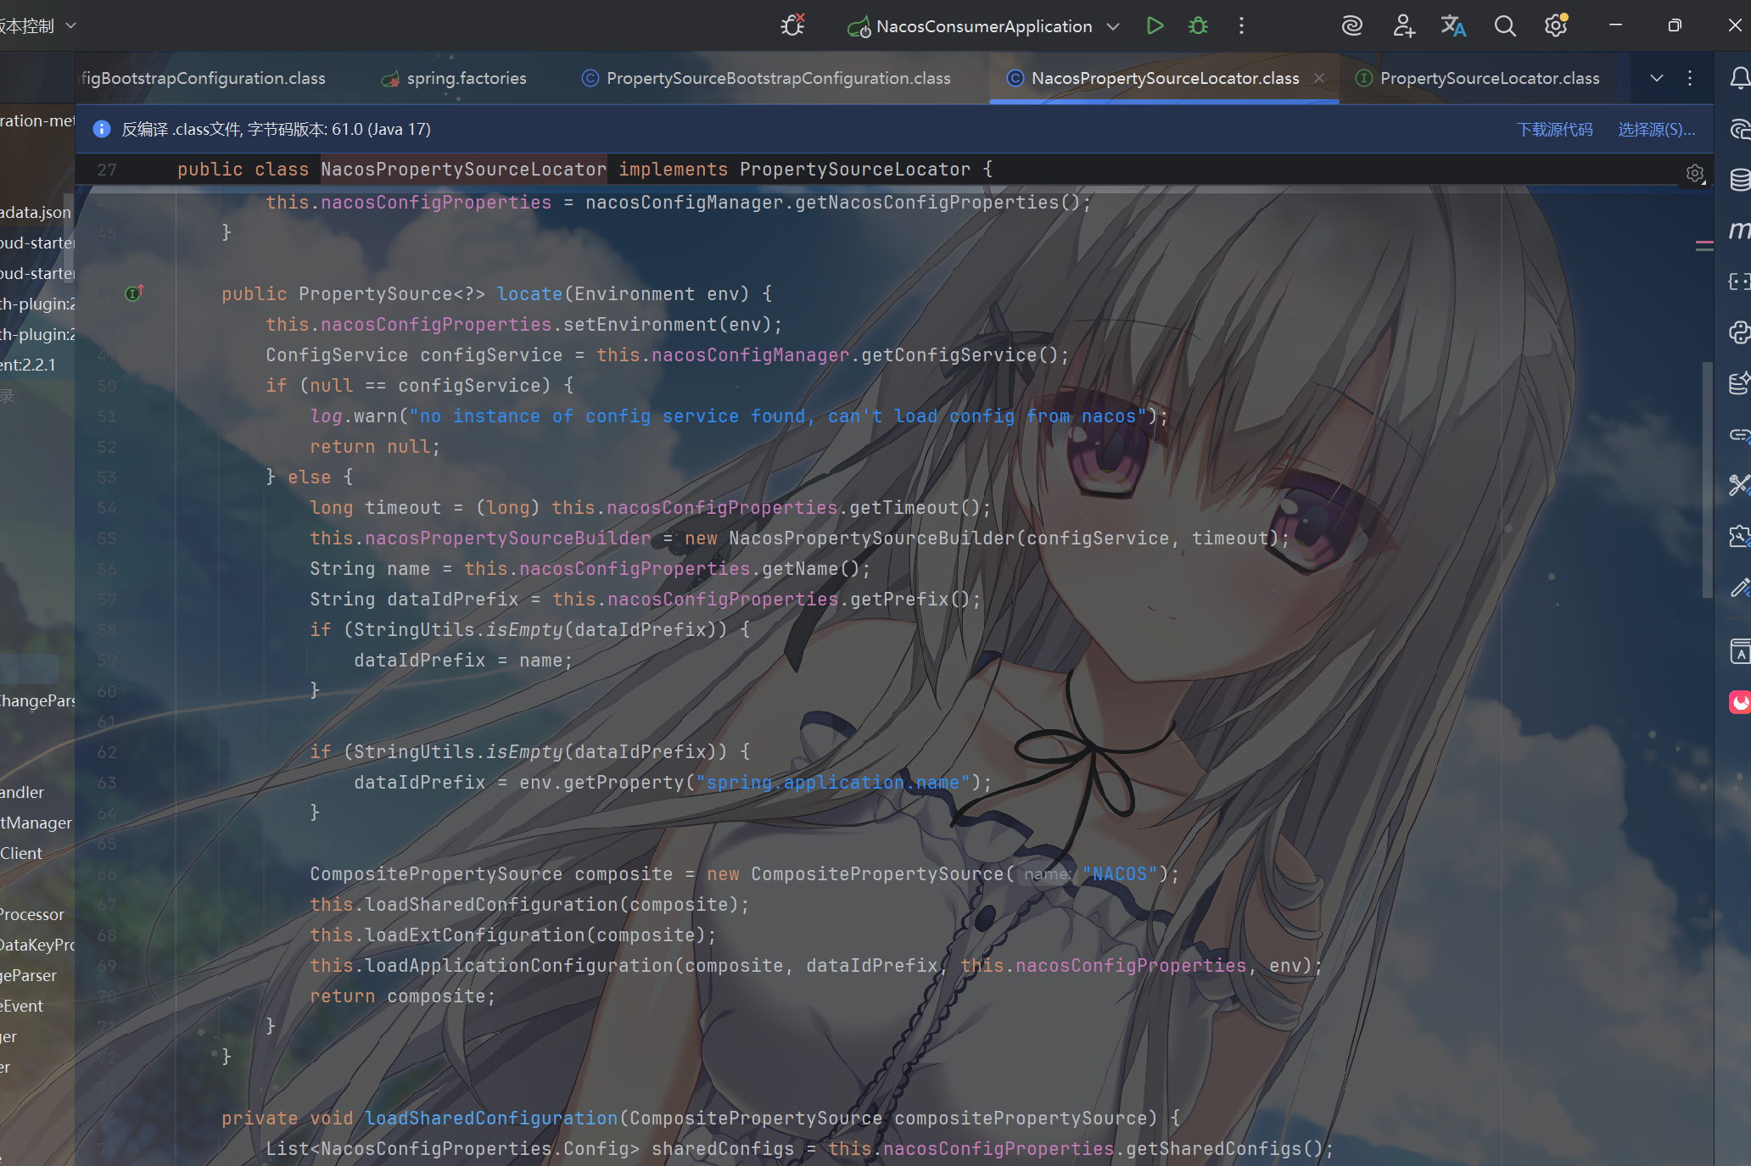Select the hangePars item in project tree
This screenshot has height=1166, width=1751.
(37, 700)
